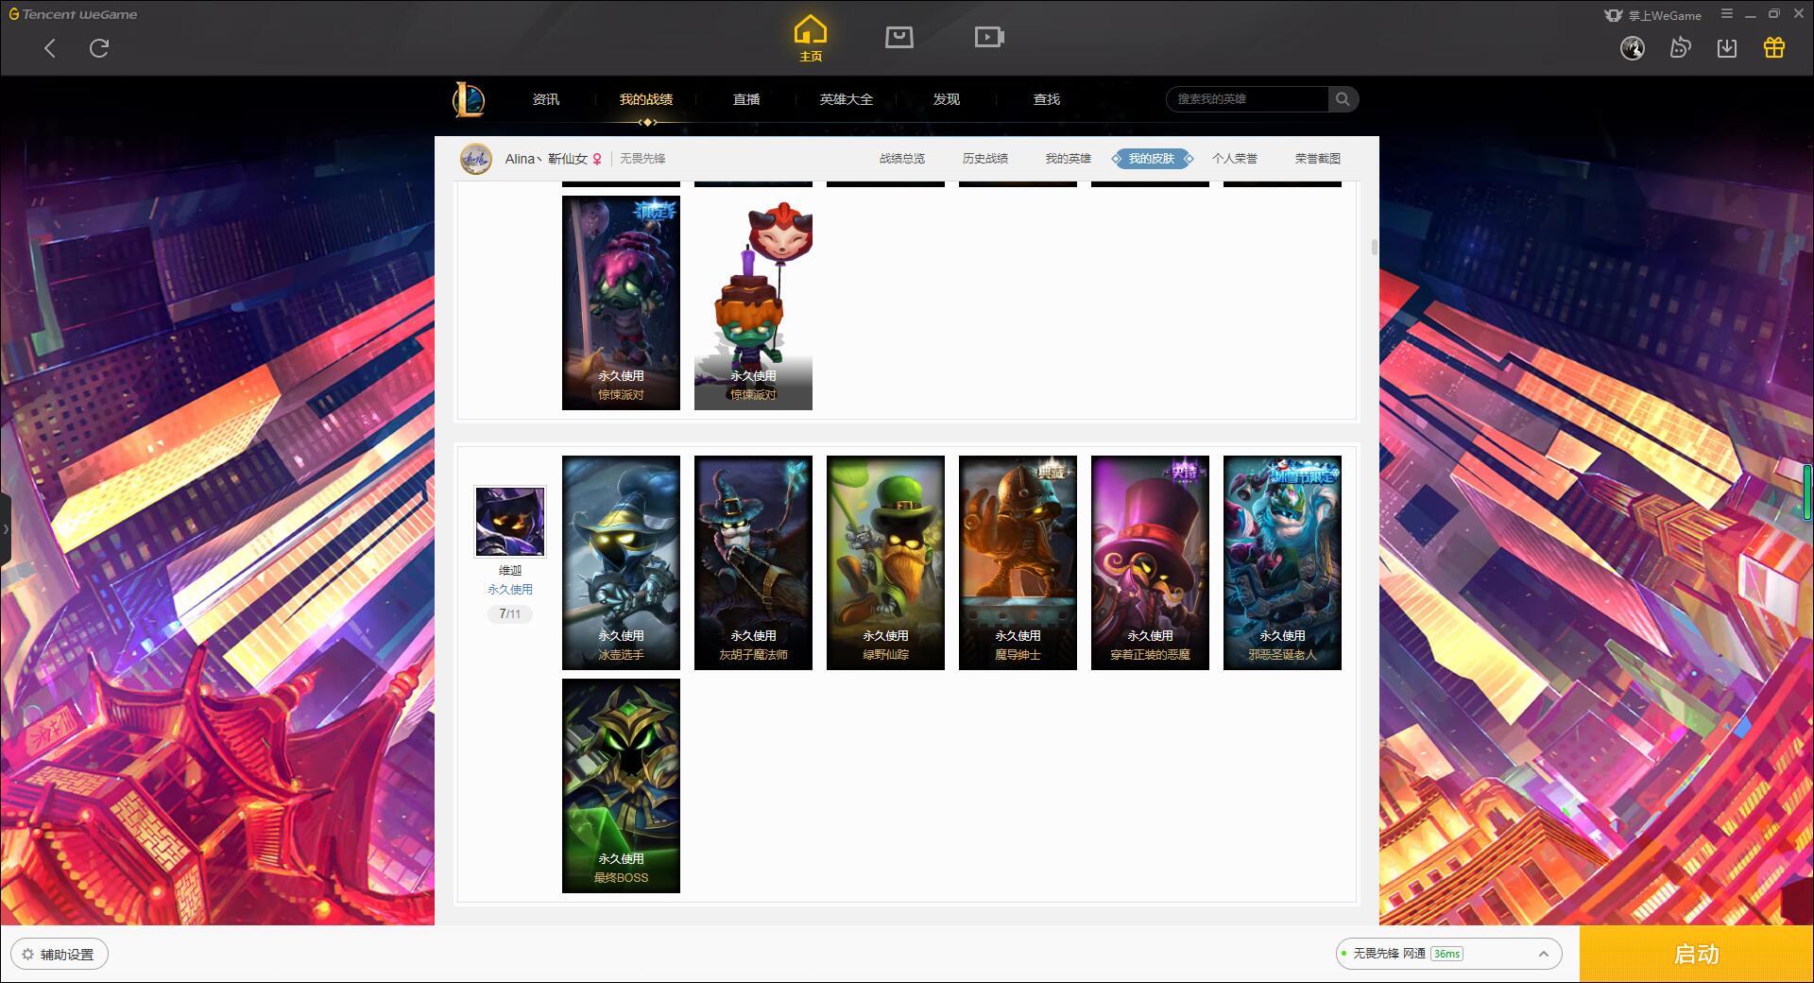Open the hamburger menu in title bar
Viewport: 1814px width, 983px height.
click(1727, 14)
